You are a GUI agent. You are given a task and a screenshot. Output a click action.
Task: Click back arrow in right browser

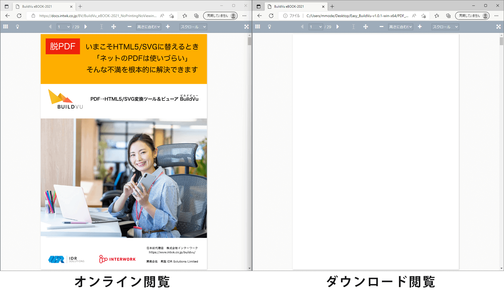[x=260, y=16]
